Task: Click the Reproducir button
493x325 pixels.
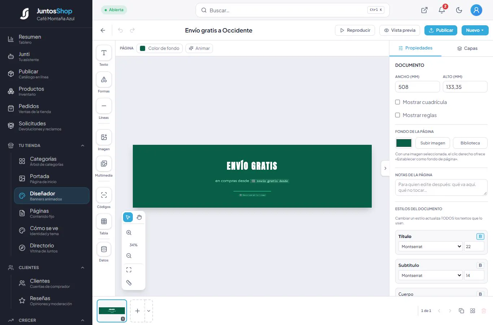Action: (355, 30)
